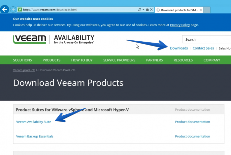Click the Our website uses cookies heading
The height and width of the screenshot is (155, 231).
pyautogui.click(x=33, y=19)
